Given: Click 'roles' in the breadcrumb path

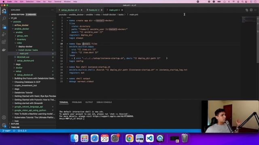Looking at the screenshot, I should pyautogui.click(x=98, y=14).
